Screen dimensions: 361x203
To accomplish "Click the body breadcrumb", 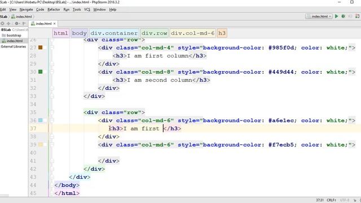I will tap(79, 33).
